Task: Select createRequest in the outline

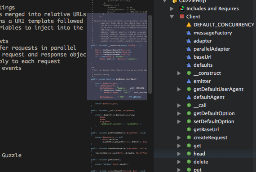Action: pos(211,138)
